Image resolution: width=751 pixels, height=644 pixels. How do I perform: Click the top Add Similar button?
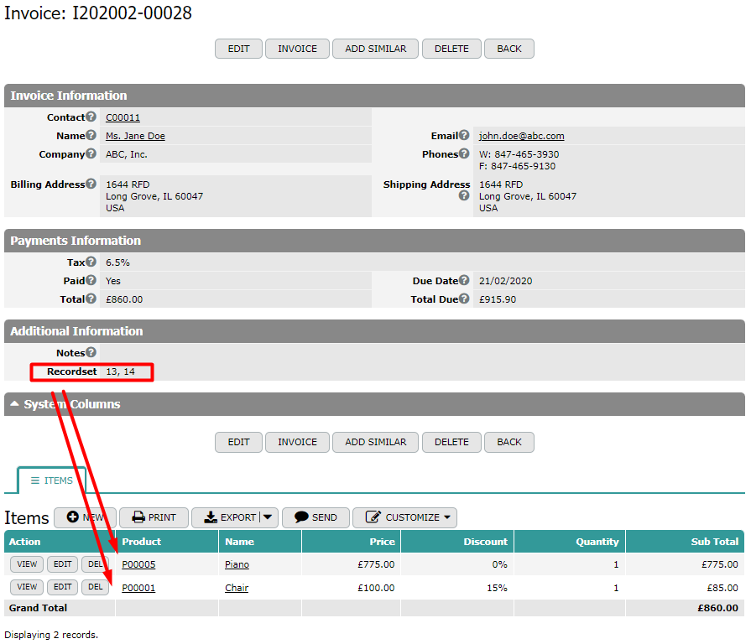pyautogui.click(x=376, y=49)
